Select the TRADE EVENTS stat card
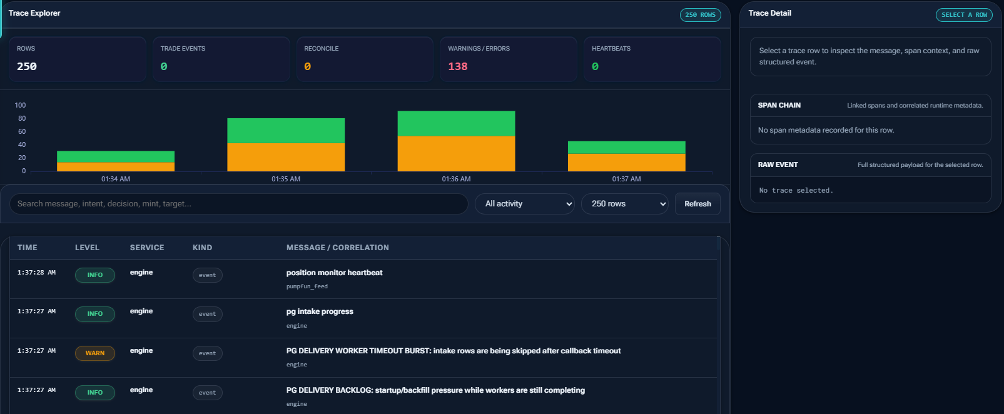 click(221, 59)
